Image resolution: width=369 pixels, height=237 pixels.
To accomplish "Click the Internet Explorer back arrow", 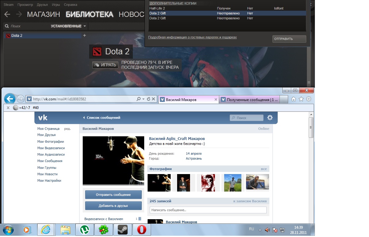I will point(10,99).
